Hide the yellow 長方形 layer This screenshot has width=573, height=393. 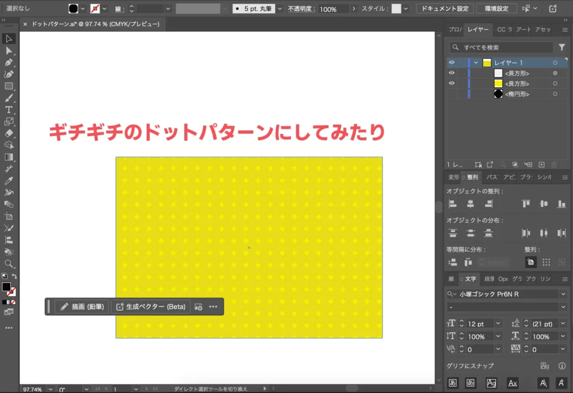[x=452, y=83]
